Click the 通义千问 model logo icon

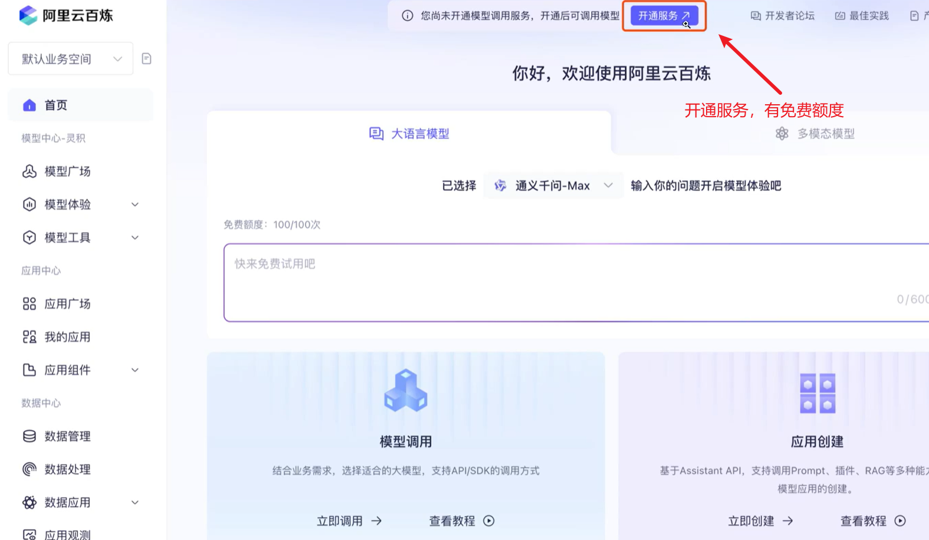pyautogui.click(x=500, y=185)
